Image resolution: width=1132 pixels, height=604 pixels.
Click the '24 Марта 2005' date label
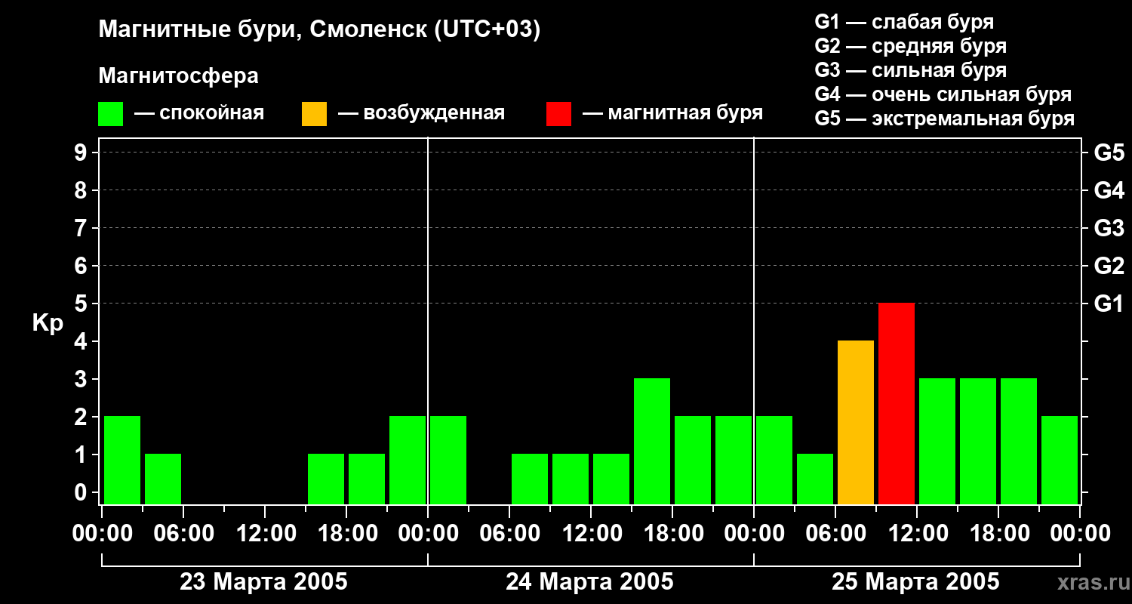point(589,582)
